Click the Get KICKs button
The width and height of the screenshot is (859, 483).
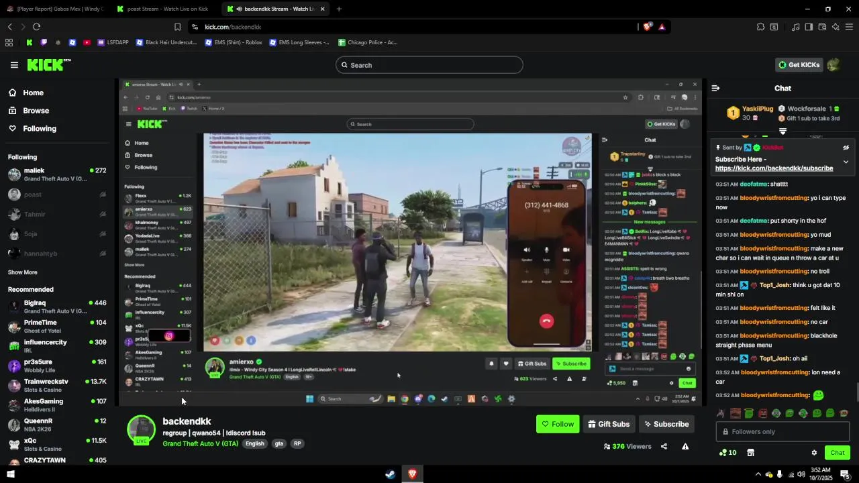(799, 65)
